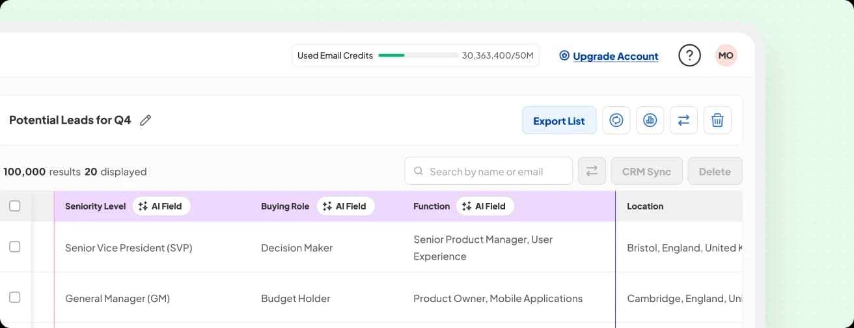Click the Export List button
Viewport: 854px width, 328px height.
click(558, 120)
